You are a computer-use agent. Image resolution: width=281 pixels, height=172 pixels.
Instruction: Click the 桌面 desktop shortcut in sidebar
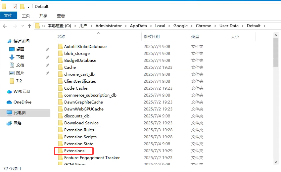tap(20, 49)
